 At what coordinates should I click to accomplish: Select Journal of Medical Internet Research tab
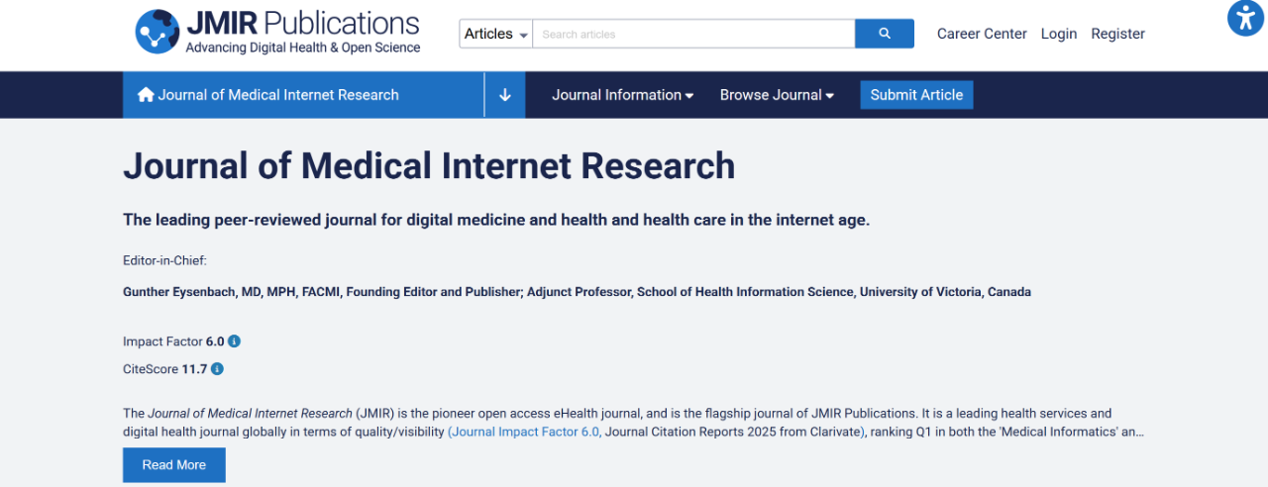(278, 95)
